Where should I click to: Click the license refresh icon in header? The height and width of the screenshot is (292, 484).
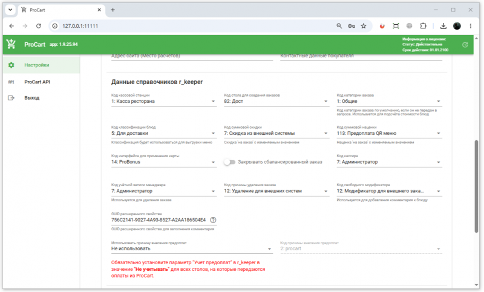click(465, 45)
